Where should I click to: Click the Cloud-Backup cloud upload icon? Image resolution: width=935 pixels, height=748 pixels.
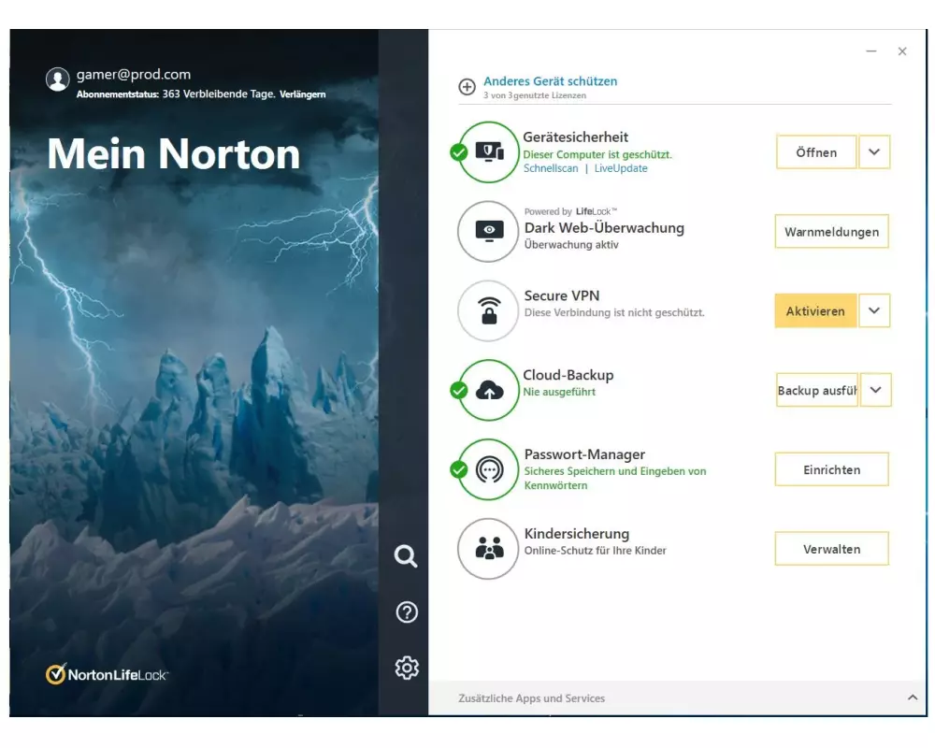(x=489, y=390)
